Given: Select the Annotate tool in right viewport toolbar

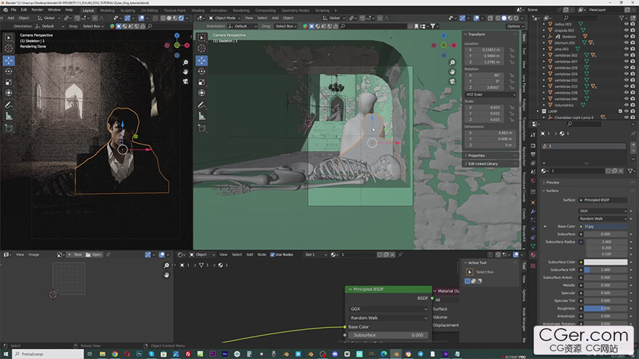Looking at the screenshot, I should [202, 105].
